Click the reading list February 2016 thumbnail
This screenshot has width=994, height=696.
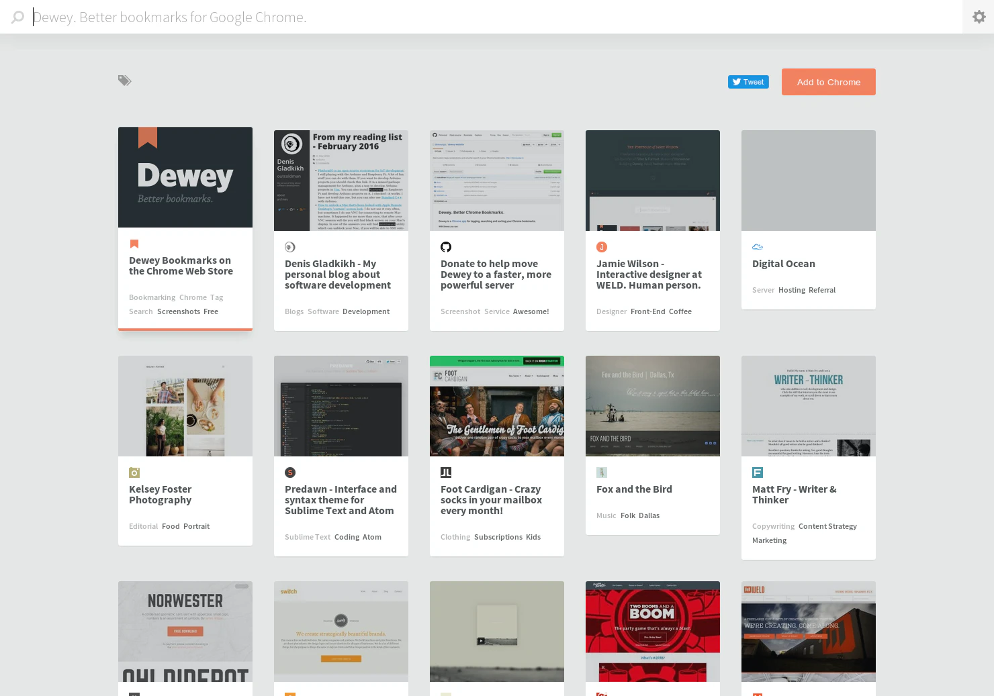pos(341,181)
